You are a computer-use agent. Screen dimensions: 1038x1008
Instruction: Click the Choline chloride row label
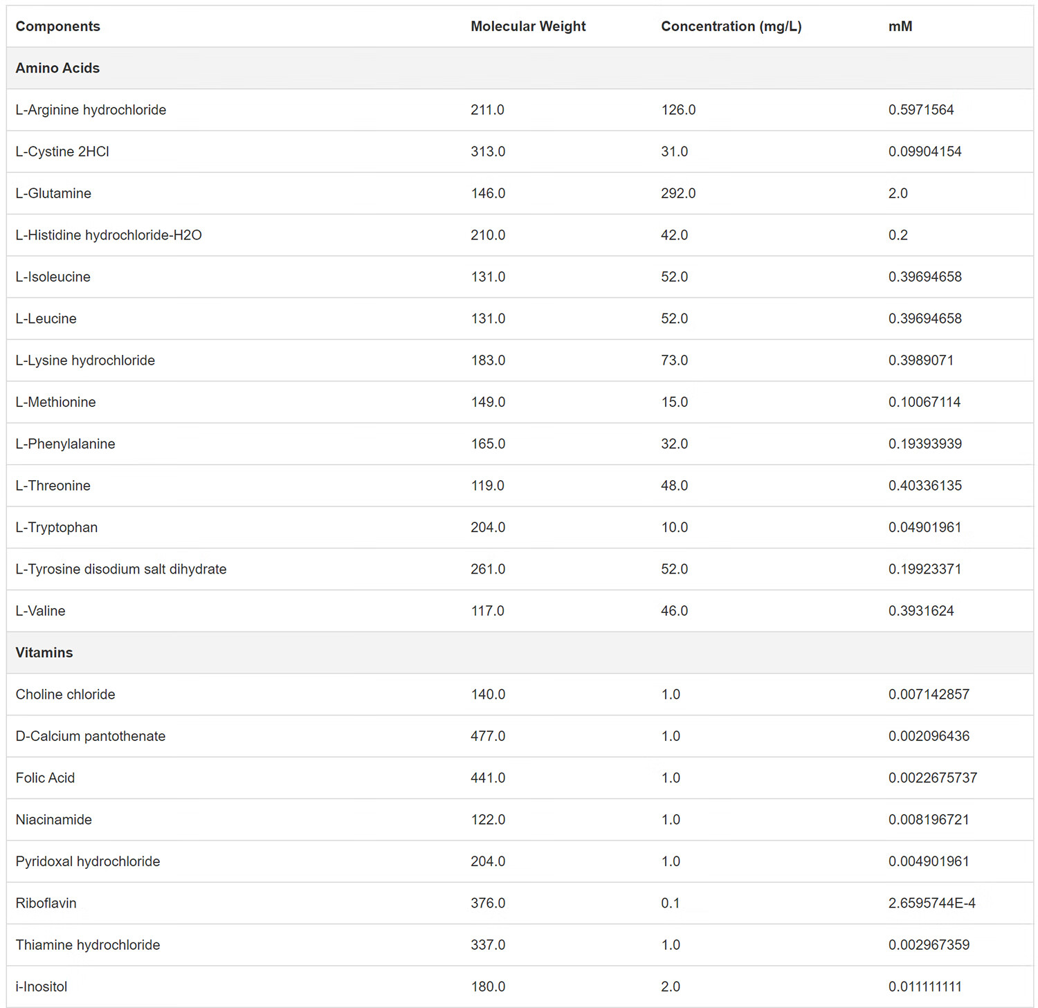[x=65, y=694]
